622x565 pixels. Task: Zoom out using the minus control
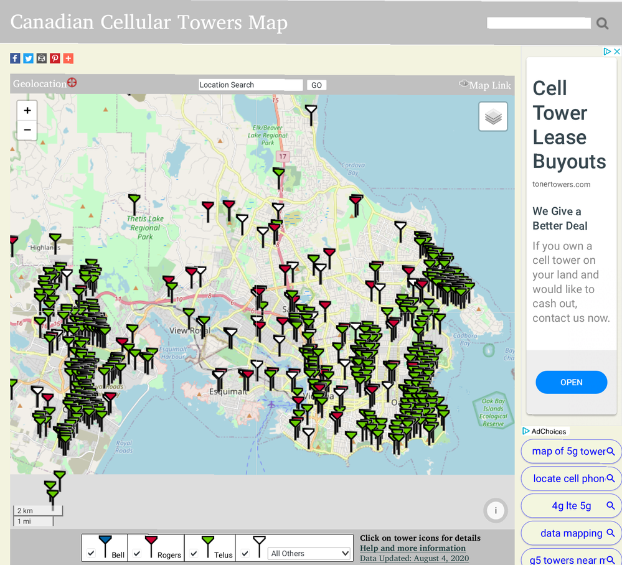pyautogui.click(x=27, y=130)
